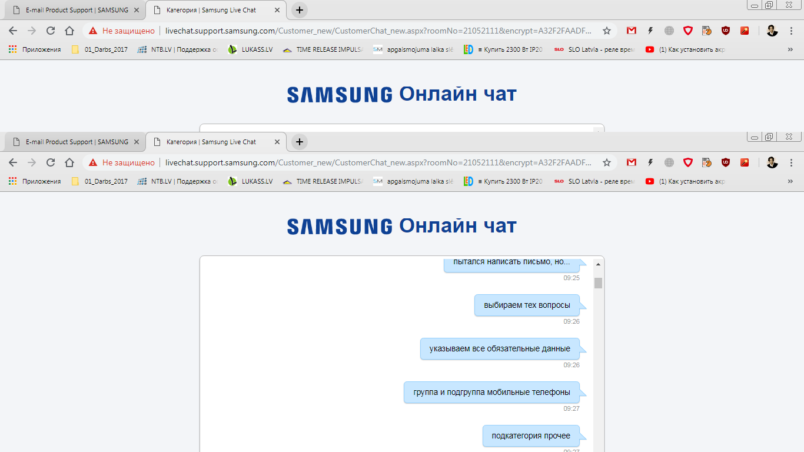Click the forward arrow in the background window
The image size is (804, 452).
tap(32, 31)
